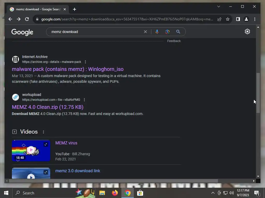The image size is (265, 198).
Task: Click the horizontal scrollbar thumb
Action: tap(113, 181)
